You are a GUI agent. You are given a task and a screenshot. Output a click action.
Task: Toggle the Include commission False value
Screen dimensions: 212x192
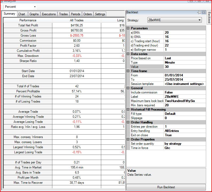pyautogui.click(x=185, y=92)
